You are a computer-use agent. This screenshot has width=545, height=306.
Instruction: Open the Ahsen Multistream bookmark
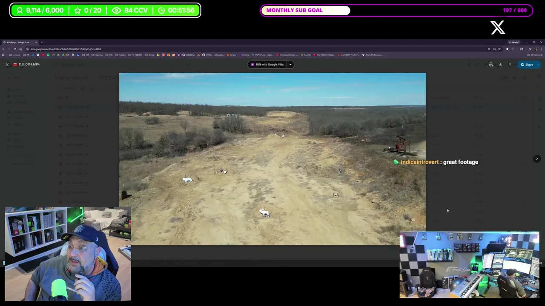tap(373, 55)
